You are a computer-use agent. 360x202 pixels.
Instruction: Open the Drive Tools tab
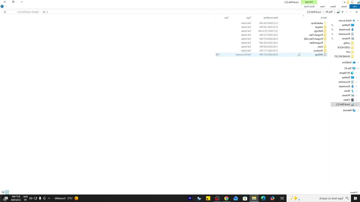pos(309,6)
